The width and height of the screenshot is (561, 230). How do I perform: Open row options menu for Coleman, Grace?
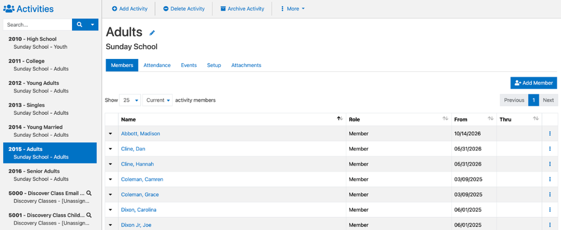tap(549, 195)
